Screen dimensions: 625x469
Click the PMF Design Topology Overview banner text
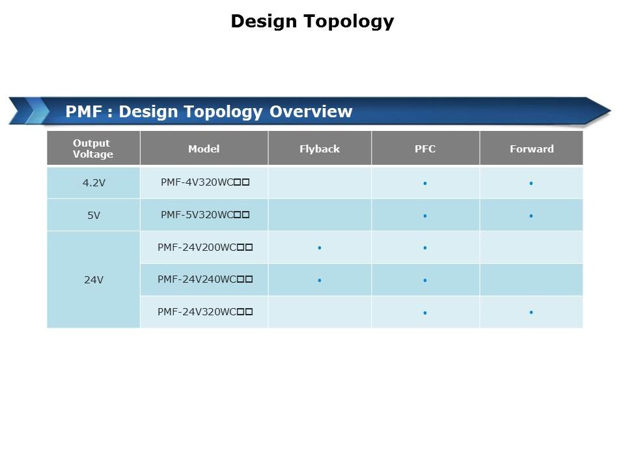point(209,111)
